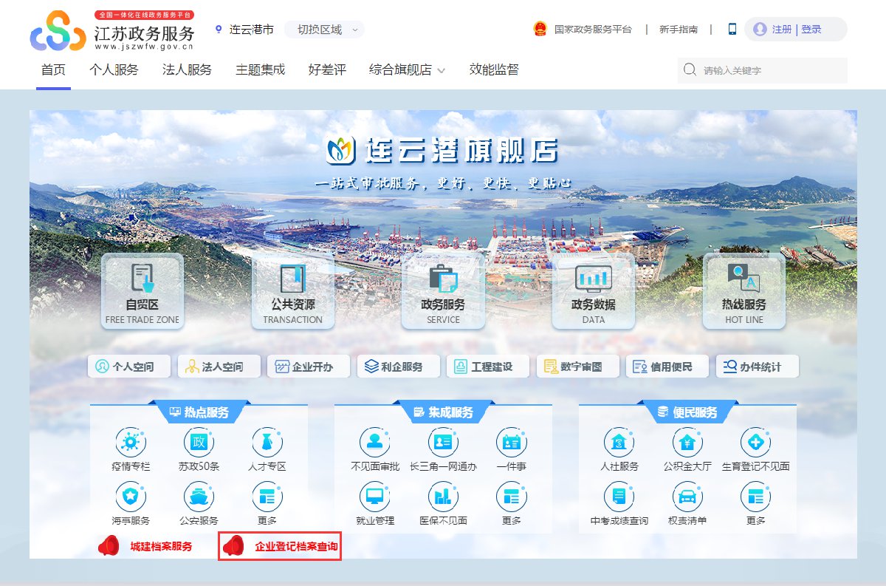Open the 就业管理 icon
886x586 pixels.
(375, 496)
